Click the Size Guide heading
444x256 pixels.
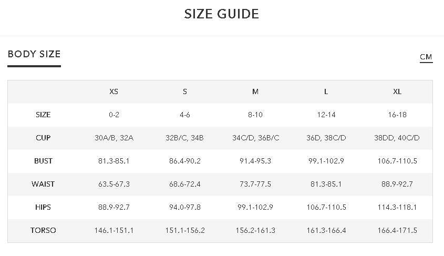click(222, 14)
